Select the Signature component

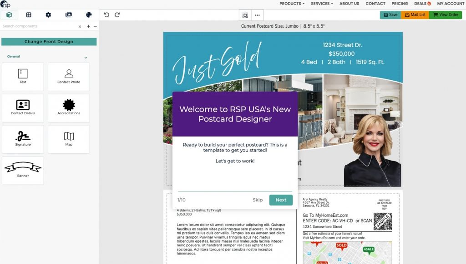[x=23, y=139]
